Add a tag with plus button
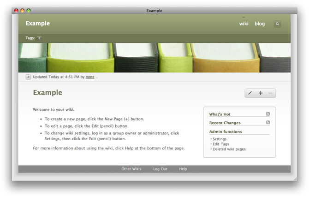Viewport: 309px width, 197px height. tap(39, 38)
